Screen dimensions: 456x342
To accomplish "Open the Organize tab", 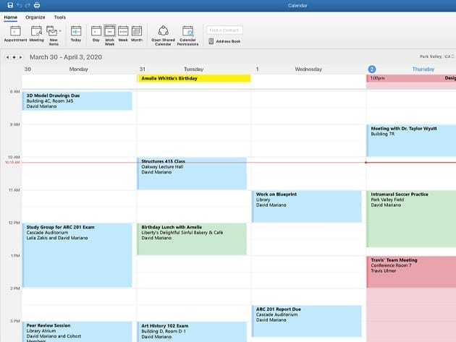I will point(35,17).
